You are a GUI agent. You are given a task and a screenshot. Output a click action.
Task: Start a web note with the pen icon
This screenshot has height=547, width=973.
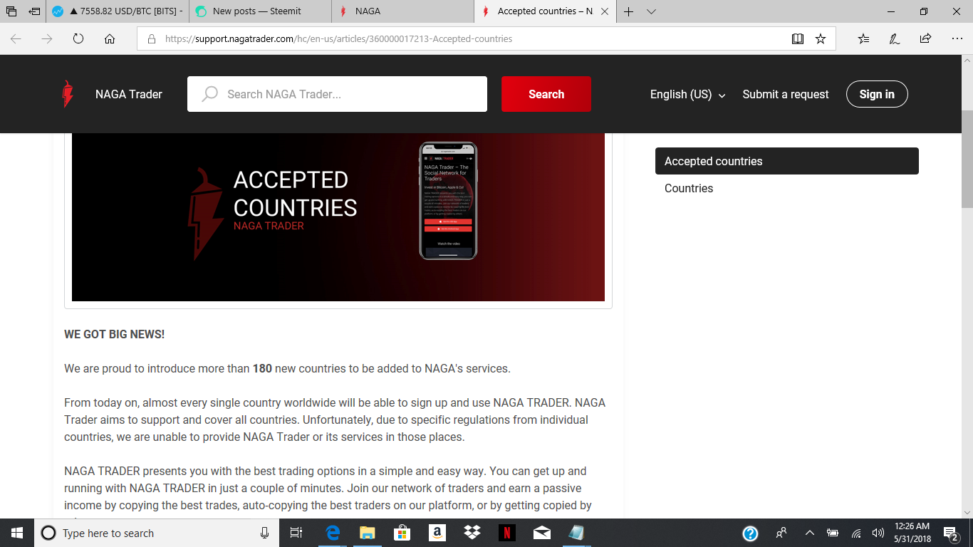tap(894, 38)
